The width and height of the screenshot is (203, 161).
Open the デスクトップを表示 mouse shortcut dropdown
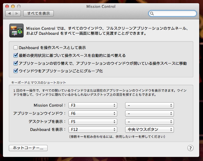[150, 122]
